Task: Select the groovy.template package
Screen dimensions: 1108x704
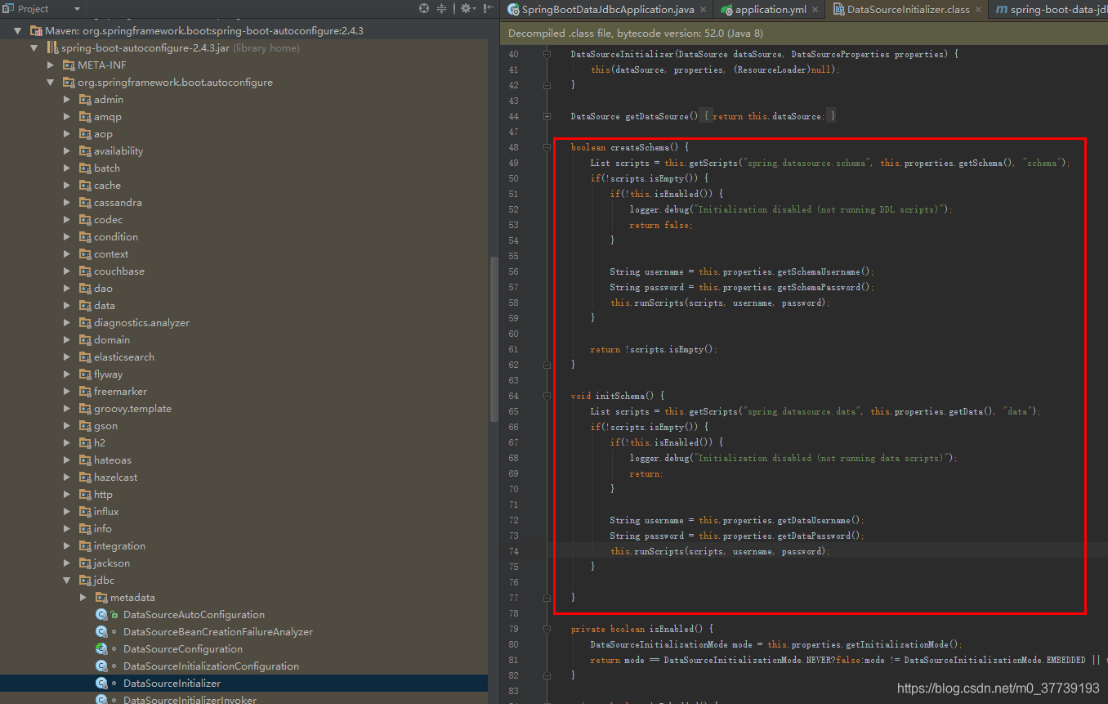Action: click(x=132, y=409)
